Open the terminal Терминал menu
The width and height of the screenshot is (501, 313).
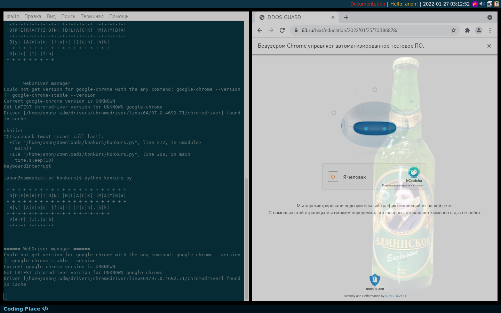(x=92, y=16)
